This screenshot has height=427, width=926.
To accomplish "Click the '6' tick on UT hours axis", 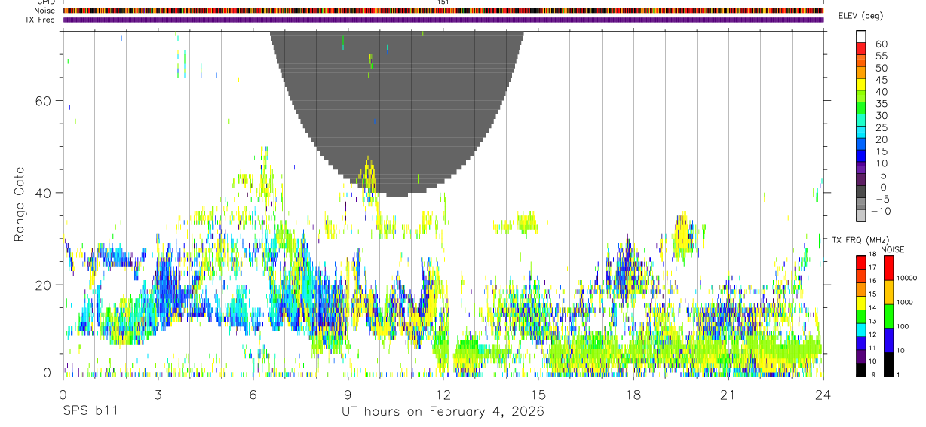I will 253,395.
